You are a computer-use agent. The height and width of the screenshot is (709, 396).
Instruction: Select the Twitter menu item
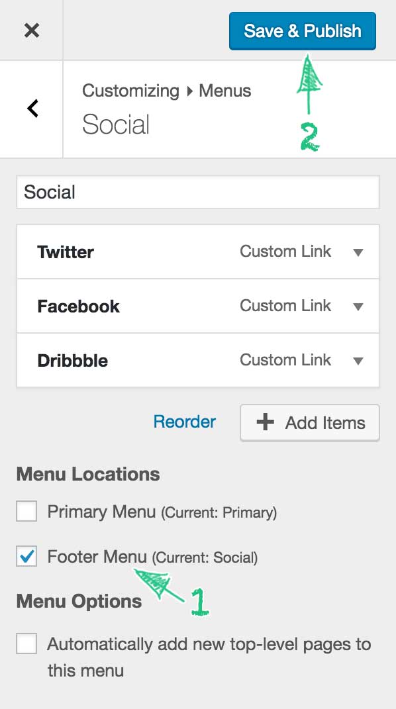pos(198,252)
